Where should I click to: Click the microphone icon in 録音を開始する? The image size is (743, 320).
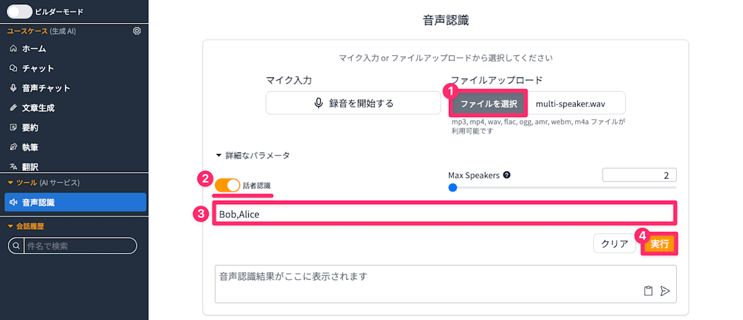pos(318,103)
